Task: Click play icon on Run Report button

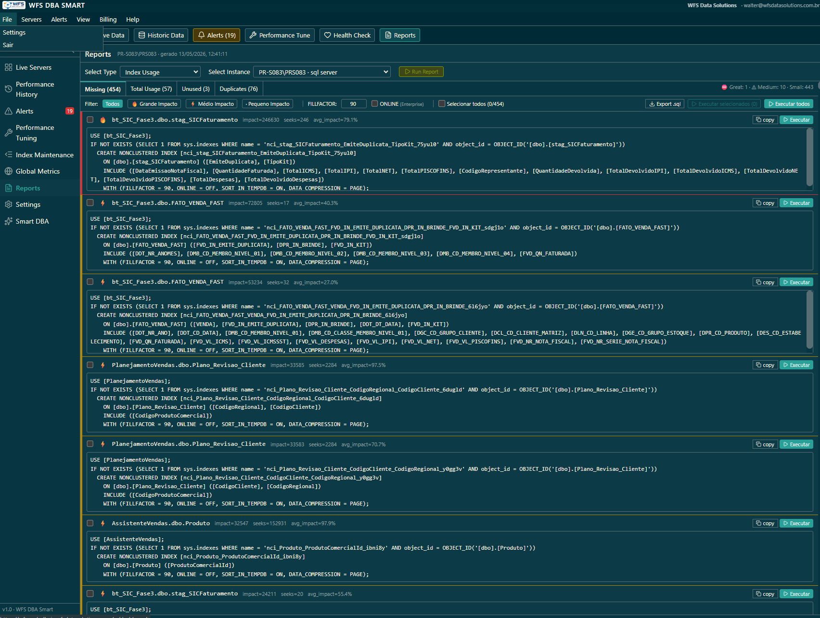Action: pos(407,72)
